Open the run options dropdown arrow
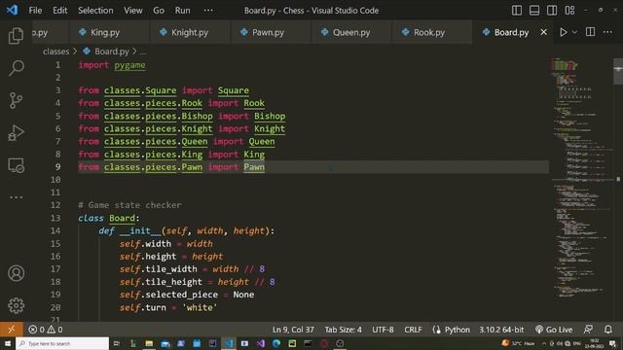Viewport: 623px width, 350px height. 574,32
